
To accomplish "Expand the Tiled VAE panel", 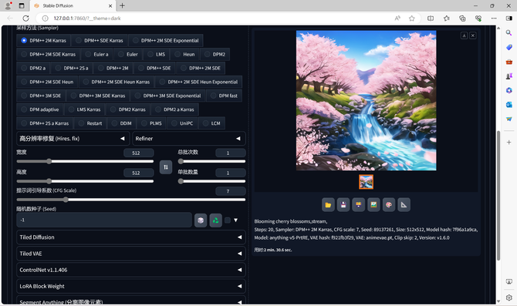I will [x=131, y=254].
